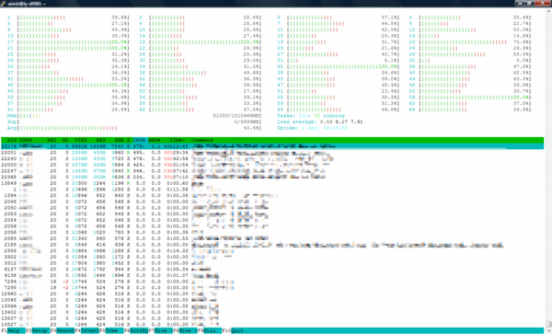552x334 pixels.
Task: Click the F1 Help function key label
Action: click(13, 331)
